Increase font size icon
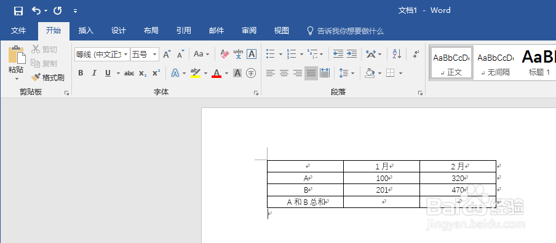This screenshot has width=556, height=243. pyautogui.click(x=167, y=54)
